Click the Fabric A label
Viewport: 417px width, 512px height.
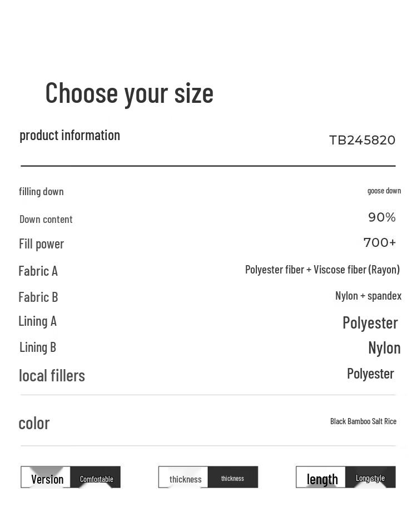click(38, 271)
